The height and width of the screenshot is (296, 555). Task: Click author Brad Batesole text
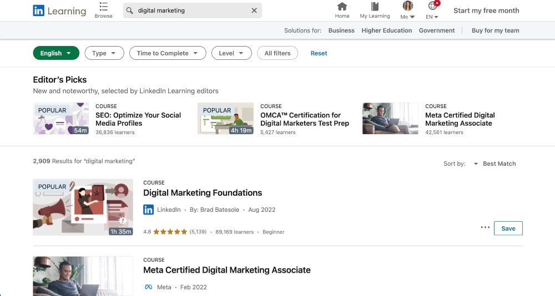coord(214,210)
